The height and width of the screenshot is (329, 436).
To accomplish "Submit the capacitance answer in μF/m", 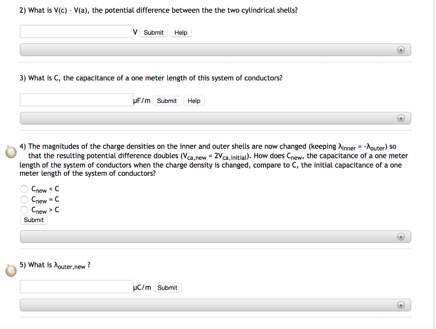I will 166,101.
